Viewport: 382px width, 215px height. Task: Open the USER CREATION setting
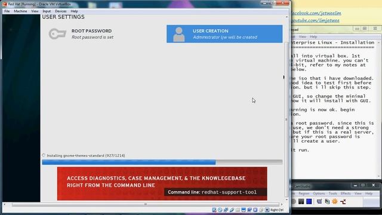[224, 34]
